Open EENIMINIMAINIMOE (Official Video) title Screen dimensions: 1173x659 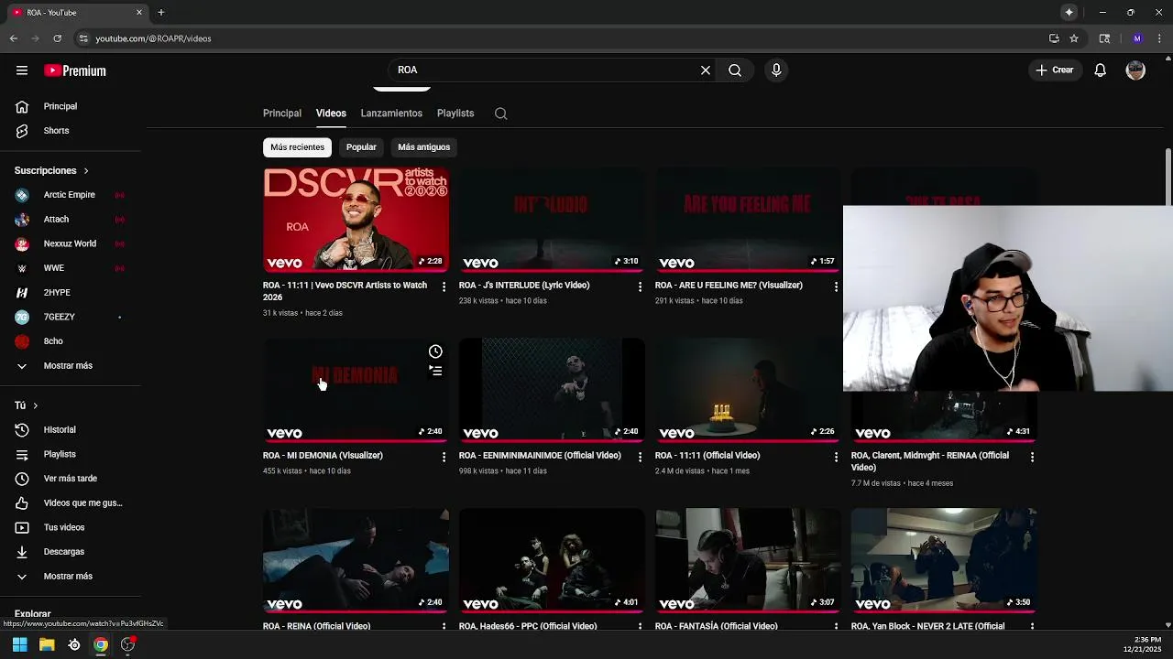coord(540,456)
